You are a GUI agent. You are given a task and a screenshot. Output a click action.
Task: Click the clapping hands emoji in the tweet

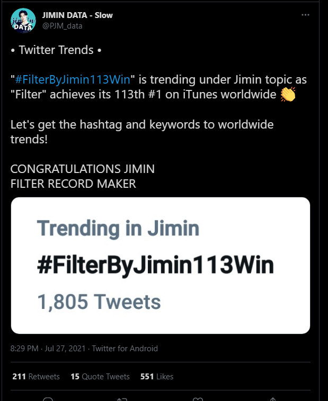coord(288,94)
